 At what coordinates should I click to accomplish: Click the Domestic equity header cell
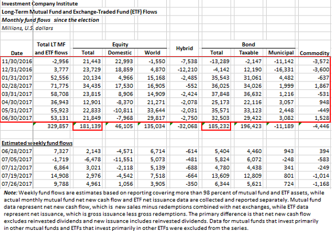120,53
